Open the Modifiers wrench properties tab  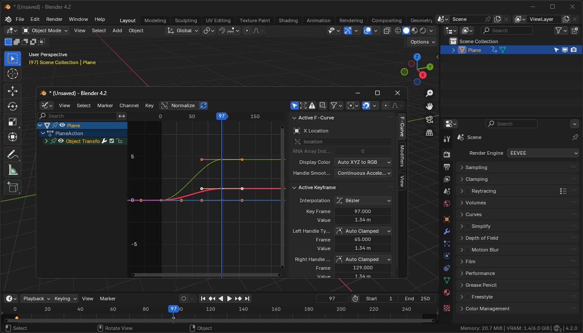tap(446, 231)
